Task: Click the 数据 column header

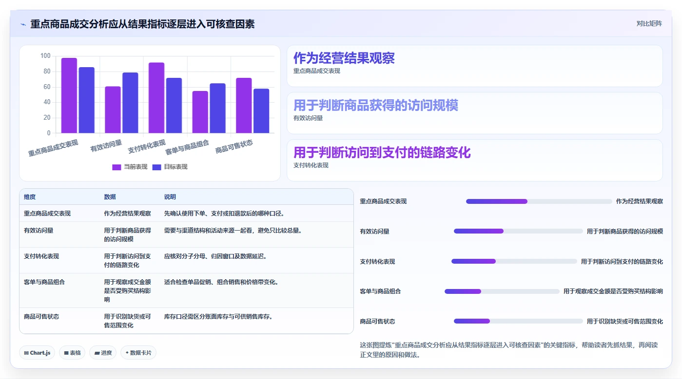Action: pyautogui.click(x=110, y=197)
